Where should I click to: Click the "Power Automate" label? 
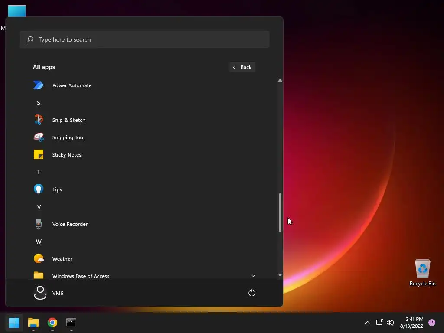72,85
